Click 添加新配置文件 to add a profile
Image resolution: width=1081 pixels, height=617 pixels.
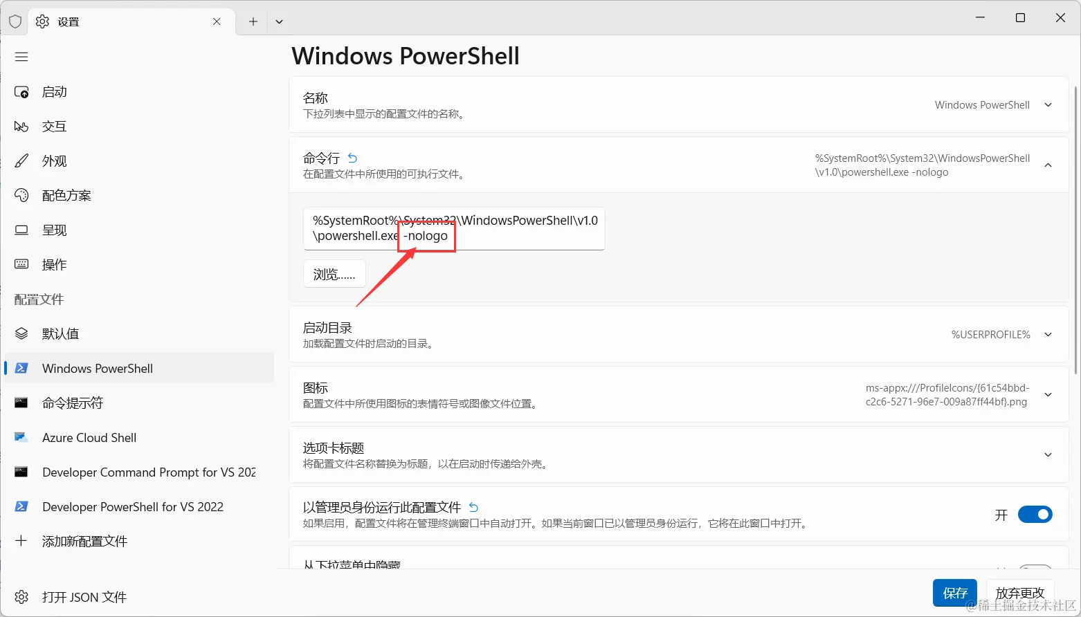[x=138, y=542]
